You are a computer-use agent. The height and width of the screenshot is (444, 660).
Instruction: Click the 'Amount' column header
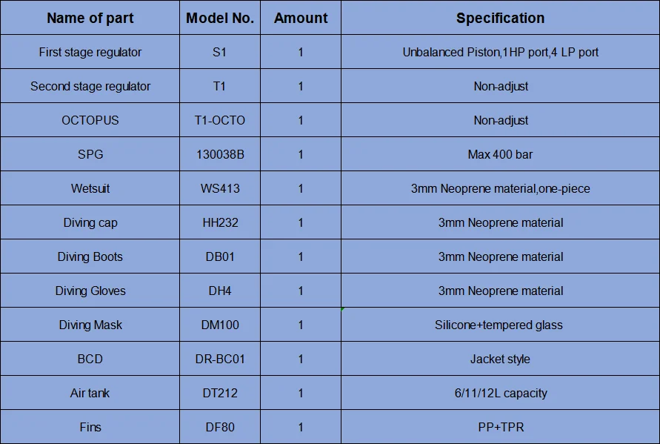[x=301, y=19]
